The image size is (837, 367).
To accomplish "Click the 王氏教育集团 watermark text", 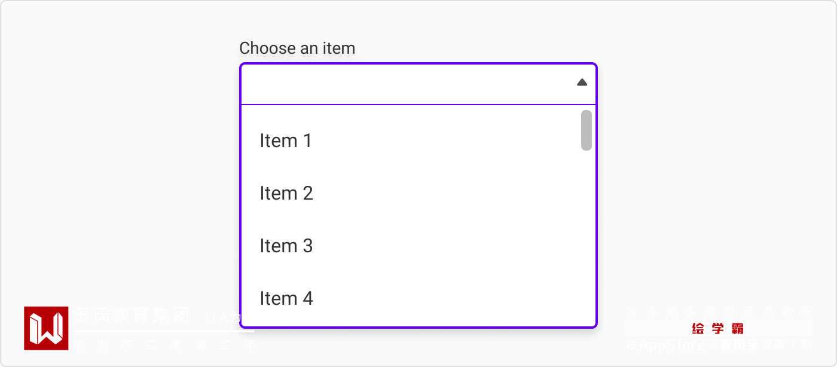I will [132, 315].
